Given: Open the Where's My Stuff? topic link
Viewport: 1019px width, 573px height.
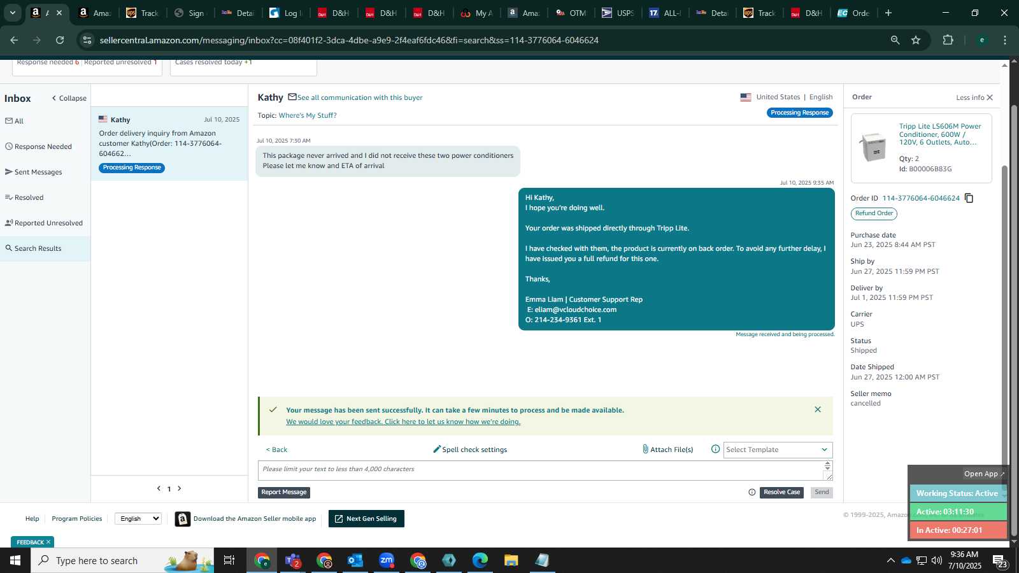Looking at the screenshot, I should (x=308, y=115).
